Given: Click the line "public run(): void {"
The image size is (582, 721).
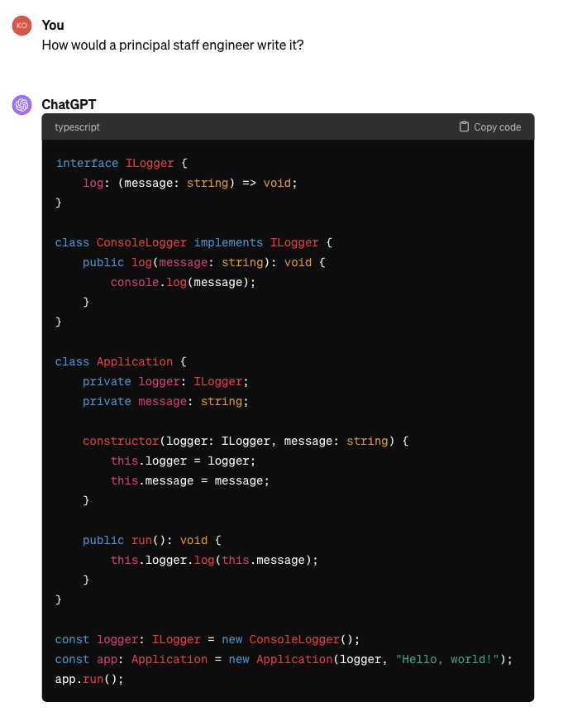Looking at the screenshot, I should 152,540.
